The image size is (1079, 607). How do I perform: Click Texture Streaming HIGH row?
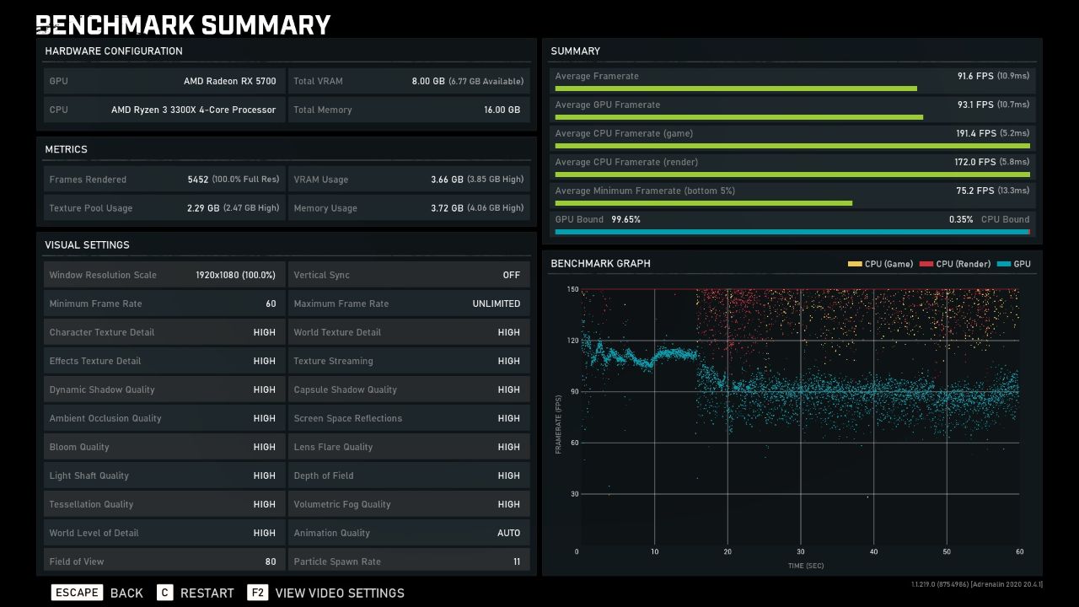409,362
